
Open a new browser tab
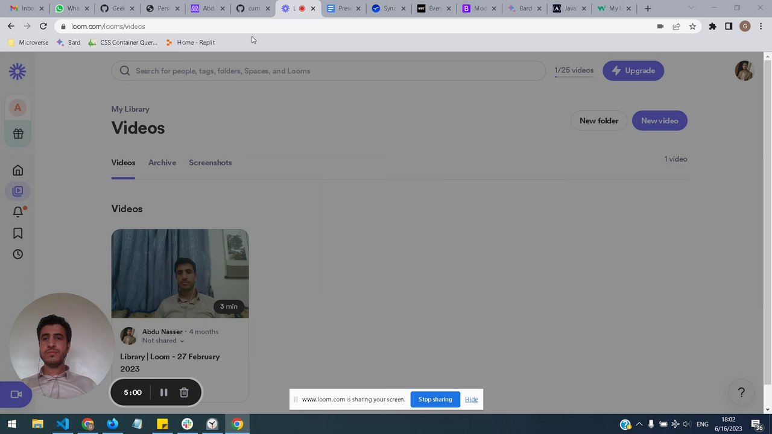pos(648,8)
